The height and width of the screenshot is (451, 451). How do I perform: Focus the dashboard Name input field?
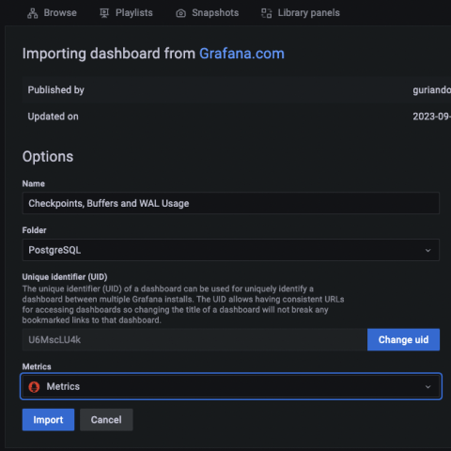click(231, 203)
